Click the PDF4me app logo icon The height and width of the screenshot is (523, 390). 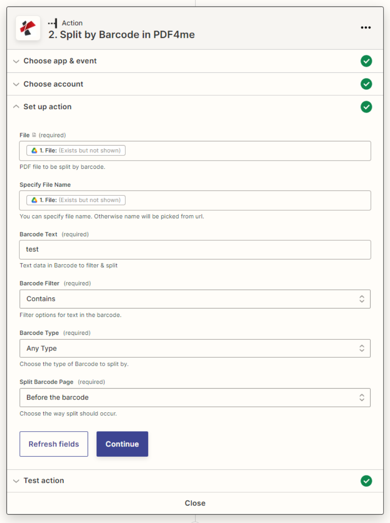coord(28,28)
